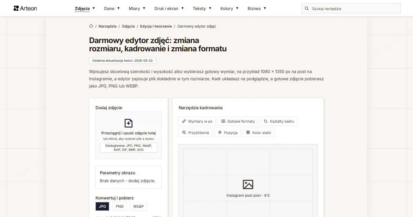Select JPG output format

tap(102, 206)
